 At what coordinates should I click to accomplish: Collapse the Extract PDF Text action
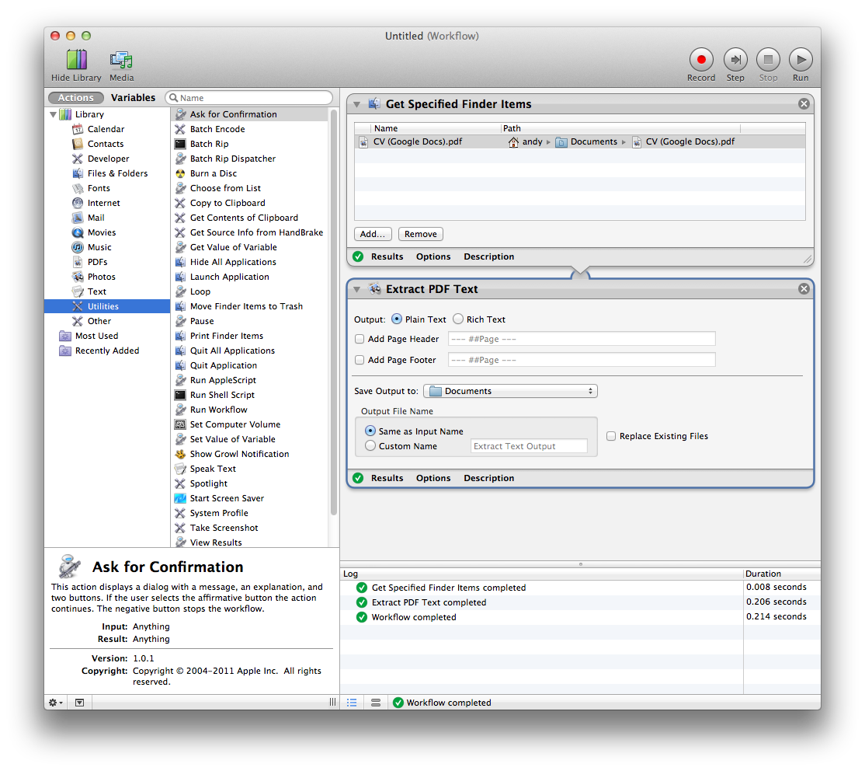click(x=357, y=289)
